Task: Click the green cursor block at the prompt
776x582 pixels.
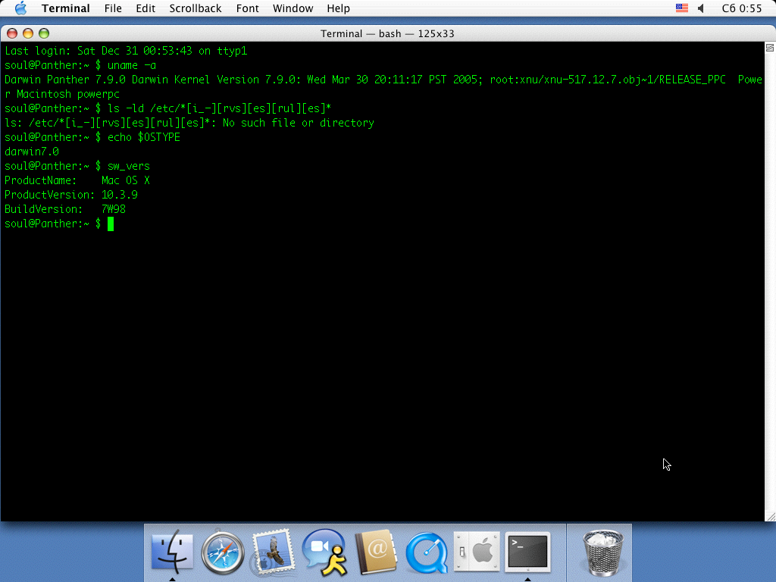Action: 111,224
